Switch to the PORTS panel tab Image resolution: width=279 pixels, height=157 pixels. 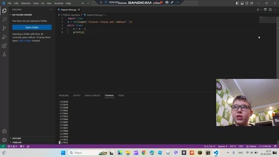coord(121,96)
